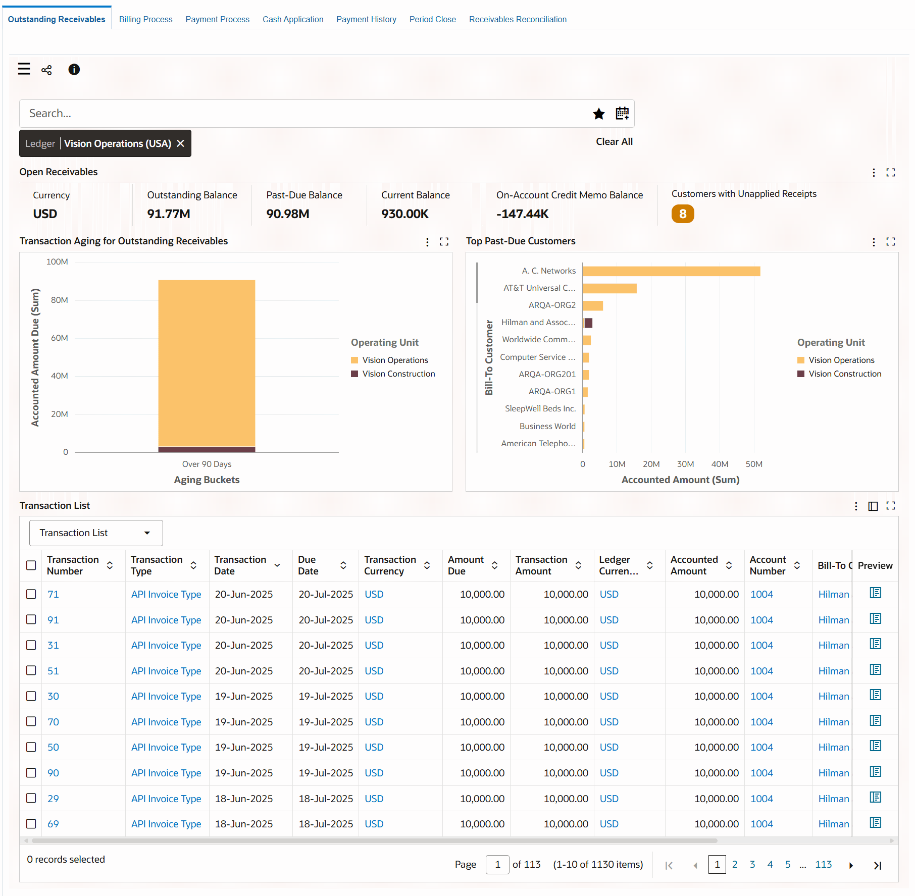Click the unapplied receipts count badge 8
This screenshot has height=896, width=915.
pos(683,214)
